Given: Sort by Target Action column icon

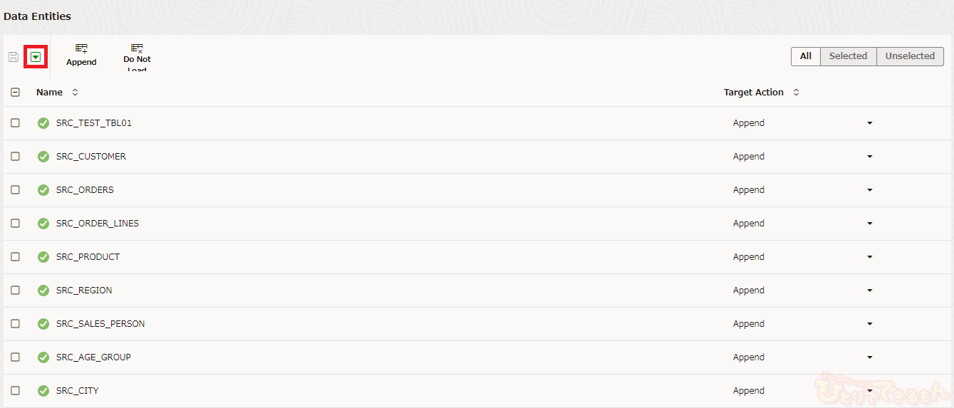Looking at the screenshot, I should tap(796, 93).
